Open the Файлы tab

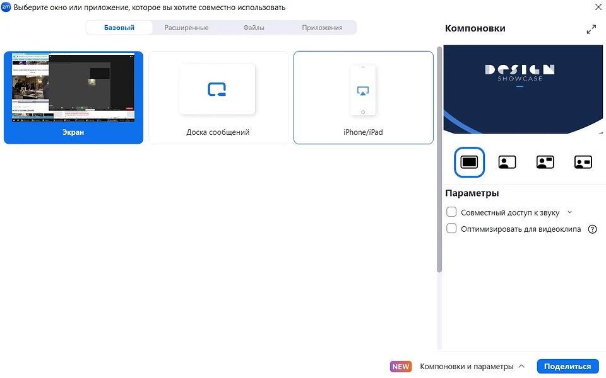254,28
